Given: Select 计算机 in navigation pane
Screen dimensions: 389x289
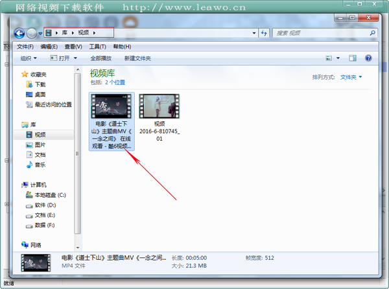Looking at the screenshot, I should [38, 185].
